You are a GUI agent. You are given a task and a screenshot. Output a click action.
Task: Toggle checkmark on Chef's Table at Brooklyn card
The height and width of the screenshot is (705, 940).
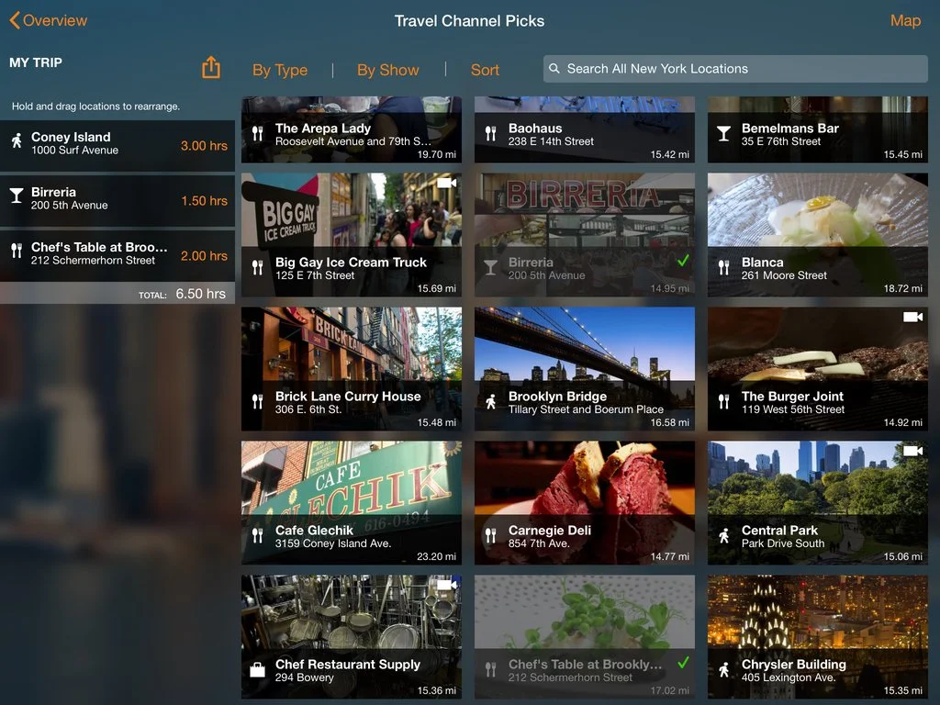(683, 663)
